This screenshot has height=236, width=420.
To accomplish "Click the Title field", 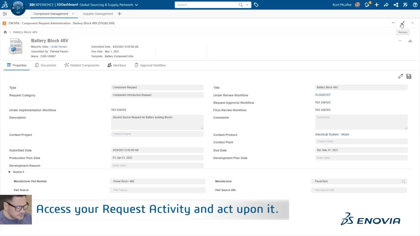I will click(x=361, y=87).
